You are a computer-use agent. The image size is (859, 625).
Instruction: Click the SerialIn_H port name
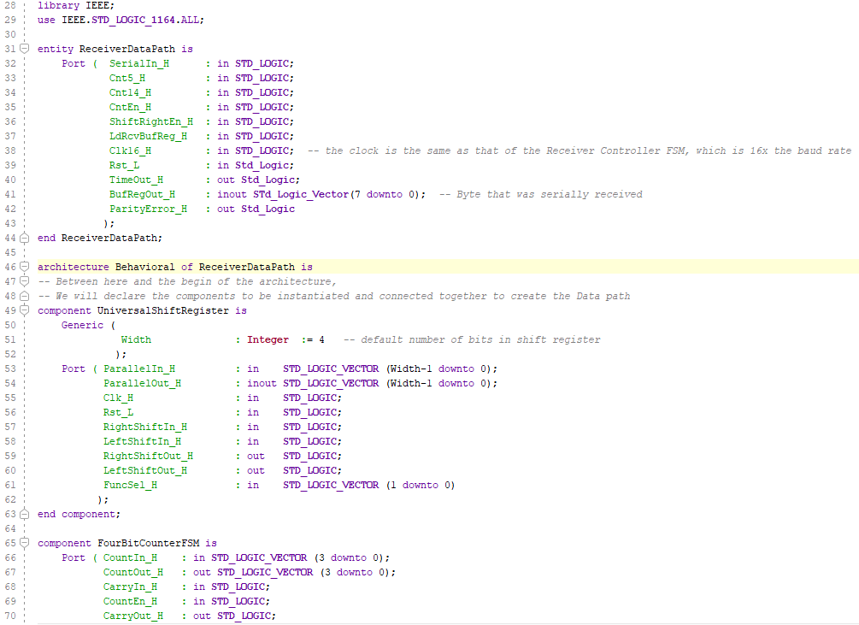pos(138,62)
